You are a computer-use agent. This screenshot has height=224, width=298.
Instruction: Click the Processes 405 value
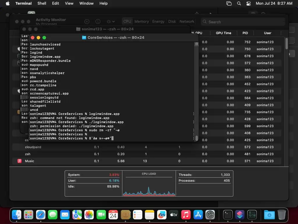click(x=227, y=181)
